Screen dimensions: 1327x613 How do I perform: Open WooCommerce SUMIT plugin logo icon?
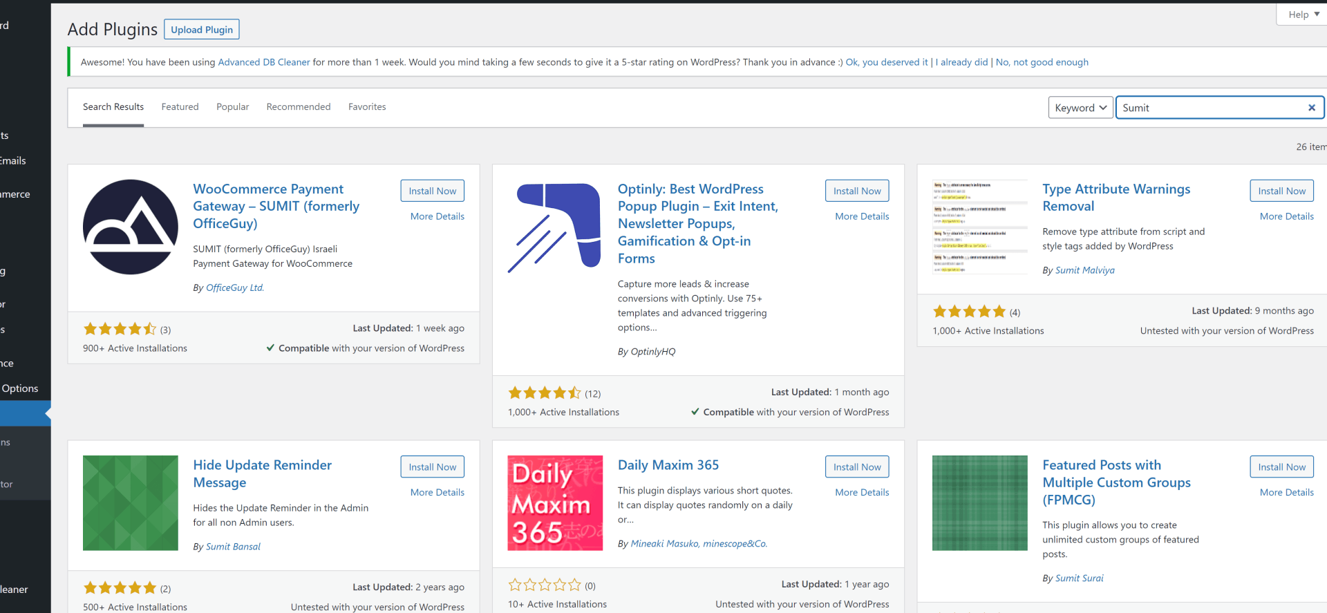pyautogui.click(x=131, y=227)
